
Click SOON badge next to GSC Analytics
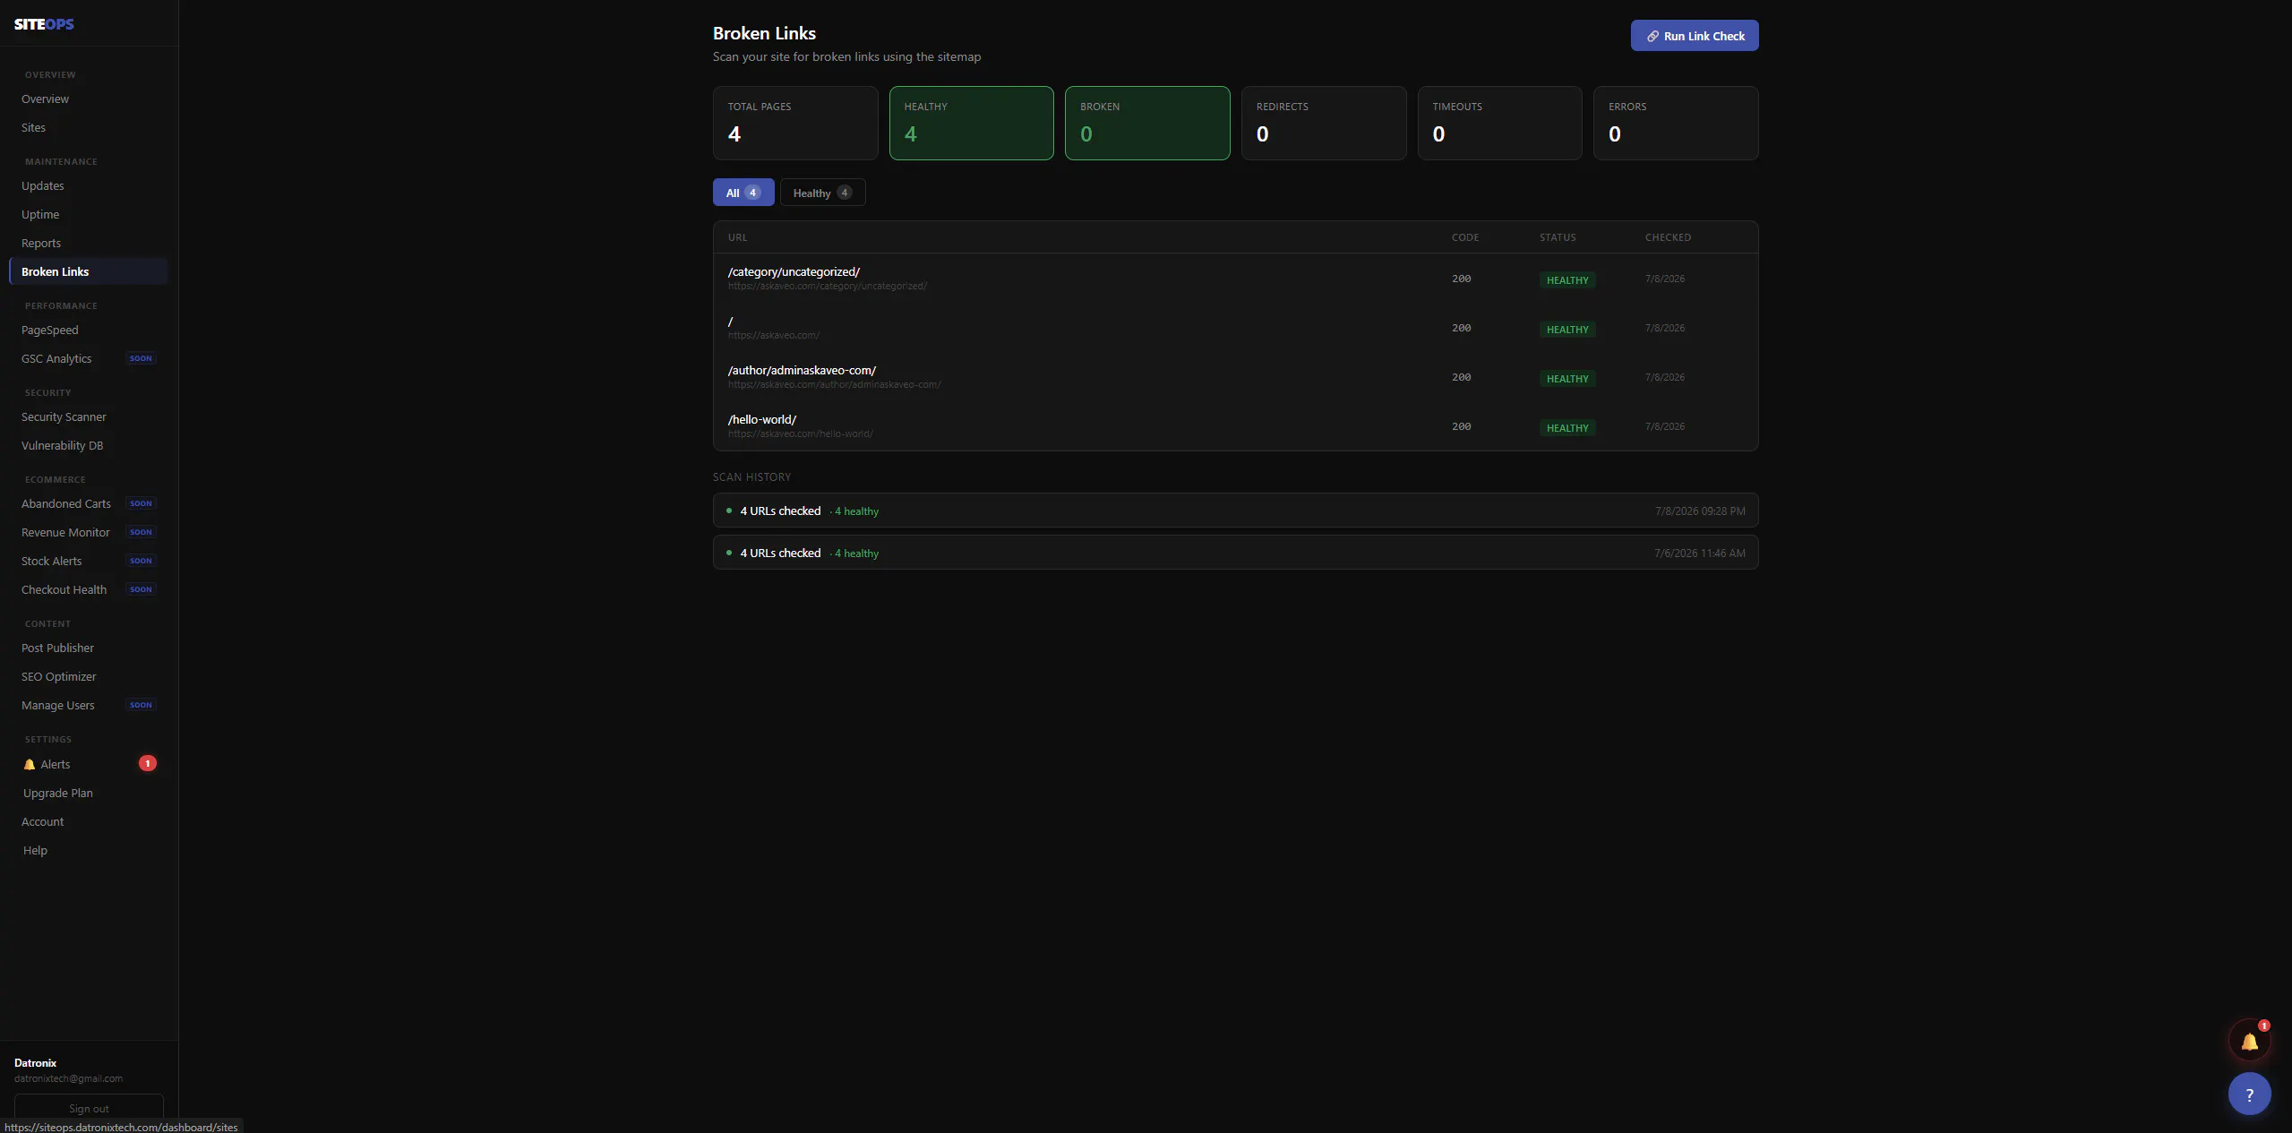[x=141, y=358]
